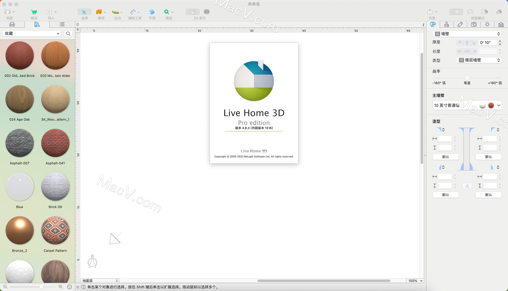Select the pen/markup tool in inspector
The height and width of the screenshot is (291, 508).
460,24
